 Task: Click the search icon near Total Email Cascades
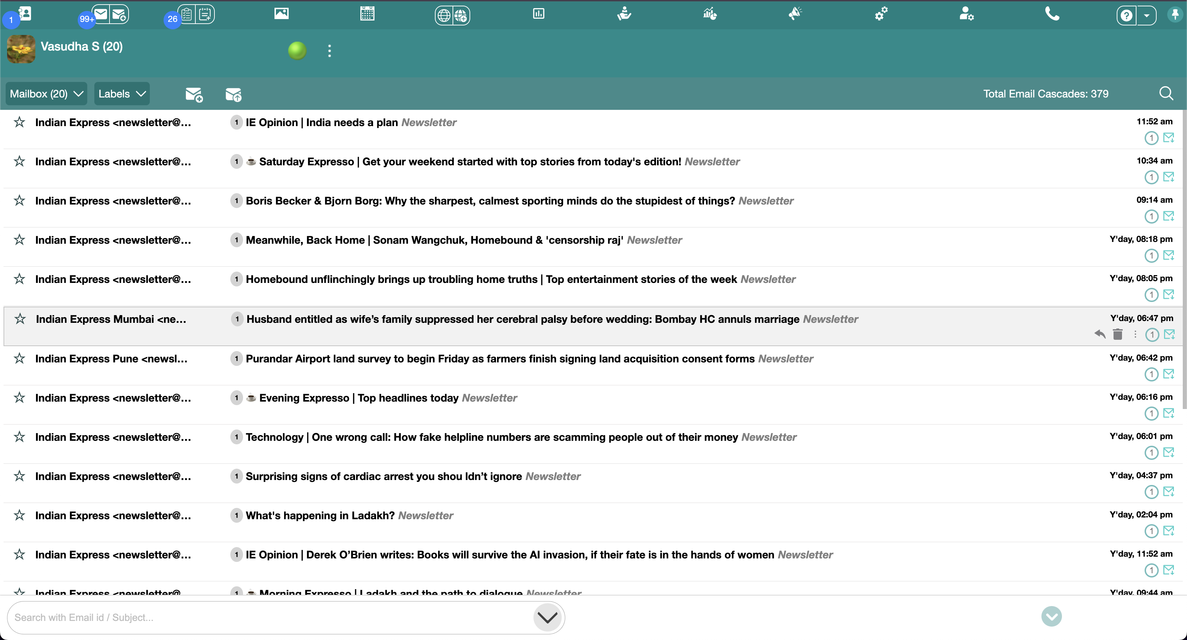coord(1167,93)
